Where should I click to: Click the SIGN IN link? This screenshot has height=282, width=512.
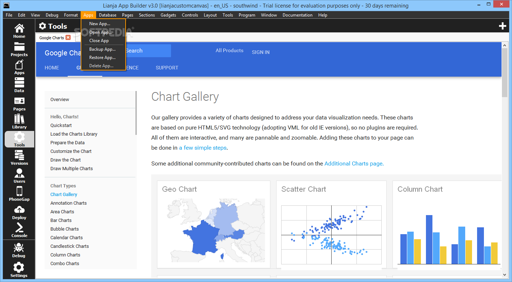pos(261,52)
